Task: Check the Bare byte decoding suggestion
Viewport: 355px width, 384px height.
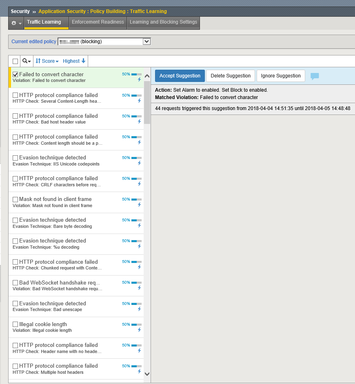Action: pos(15,220)
